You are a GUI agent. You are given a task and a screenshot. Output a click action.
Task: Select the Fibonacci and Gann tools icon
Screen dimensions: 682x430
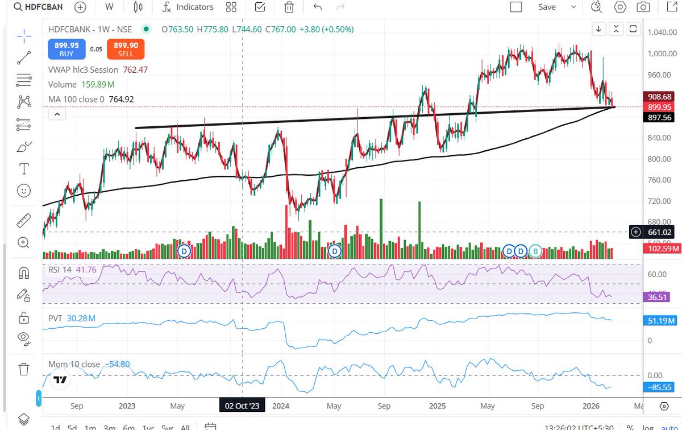[24, 80]
